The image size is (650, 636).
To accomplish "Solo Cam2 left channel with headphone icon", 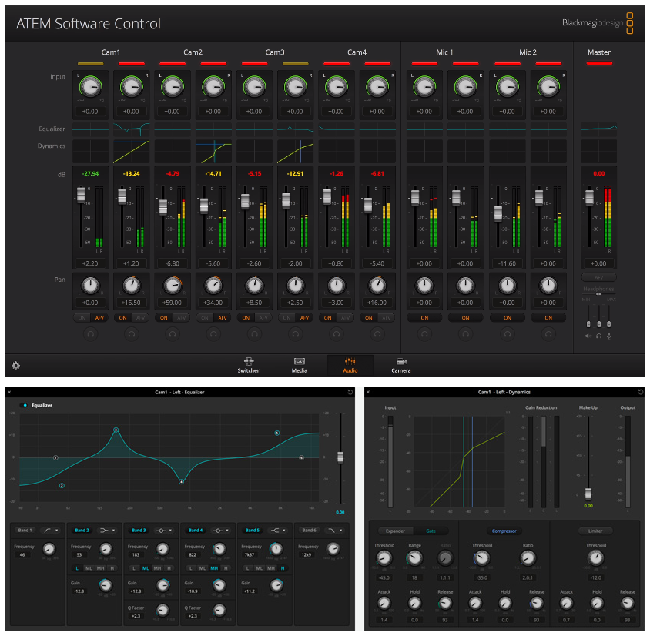I will (x=173, y=333).
